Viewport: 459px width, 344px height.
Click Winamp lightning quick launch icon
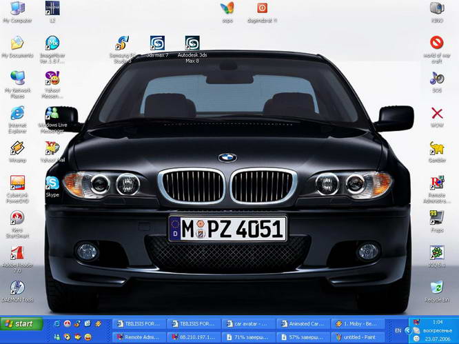98,323
